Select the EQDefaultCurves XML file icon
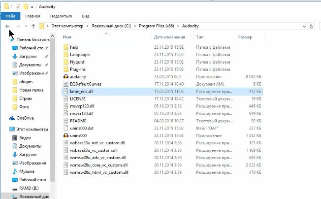321x199 pixels. click(65, 84)
